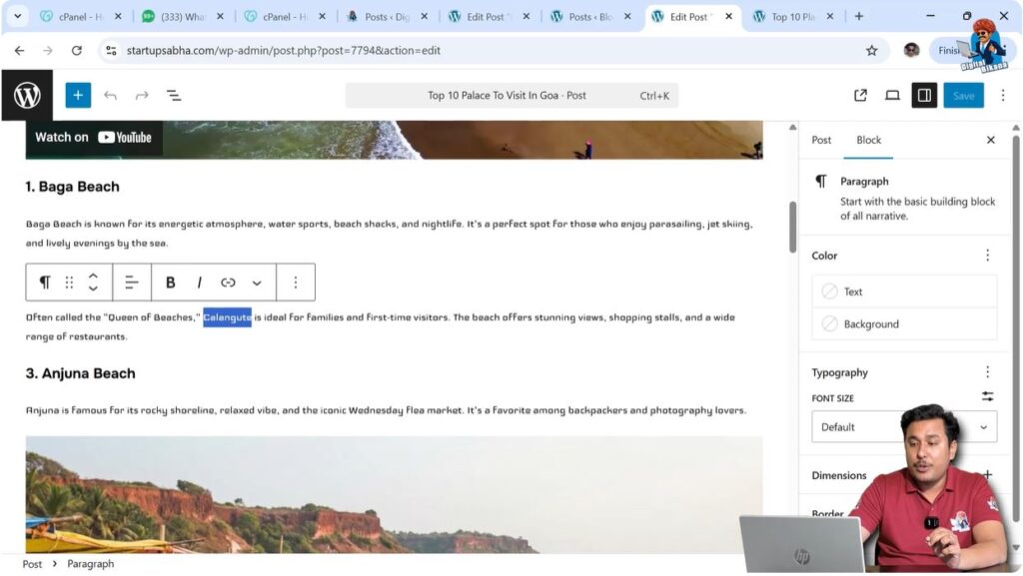Open more rich text controls chevron

pos(257,283)
